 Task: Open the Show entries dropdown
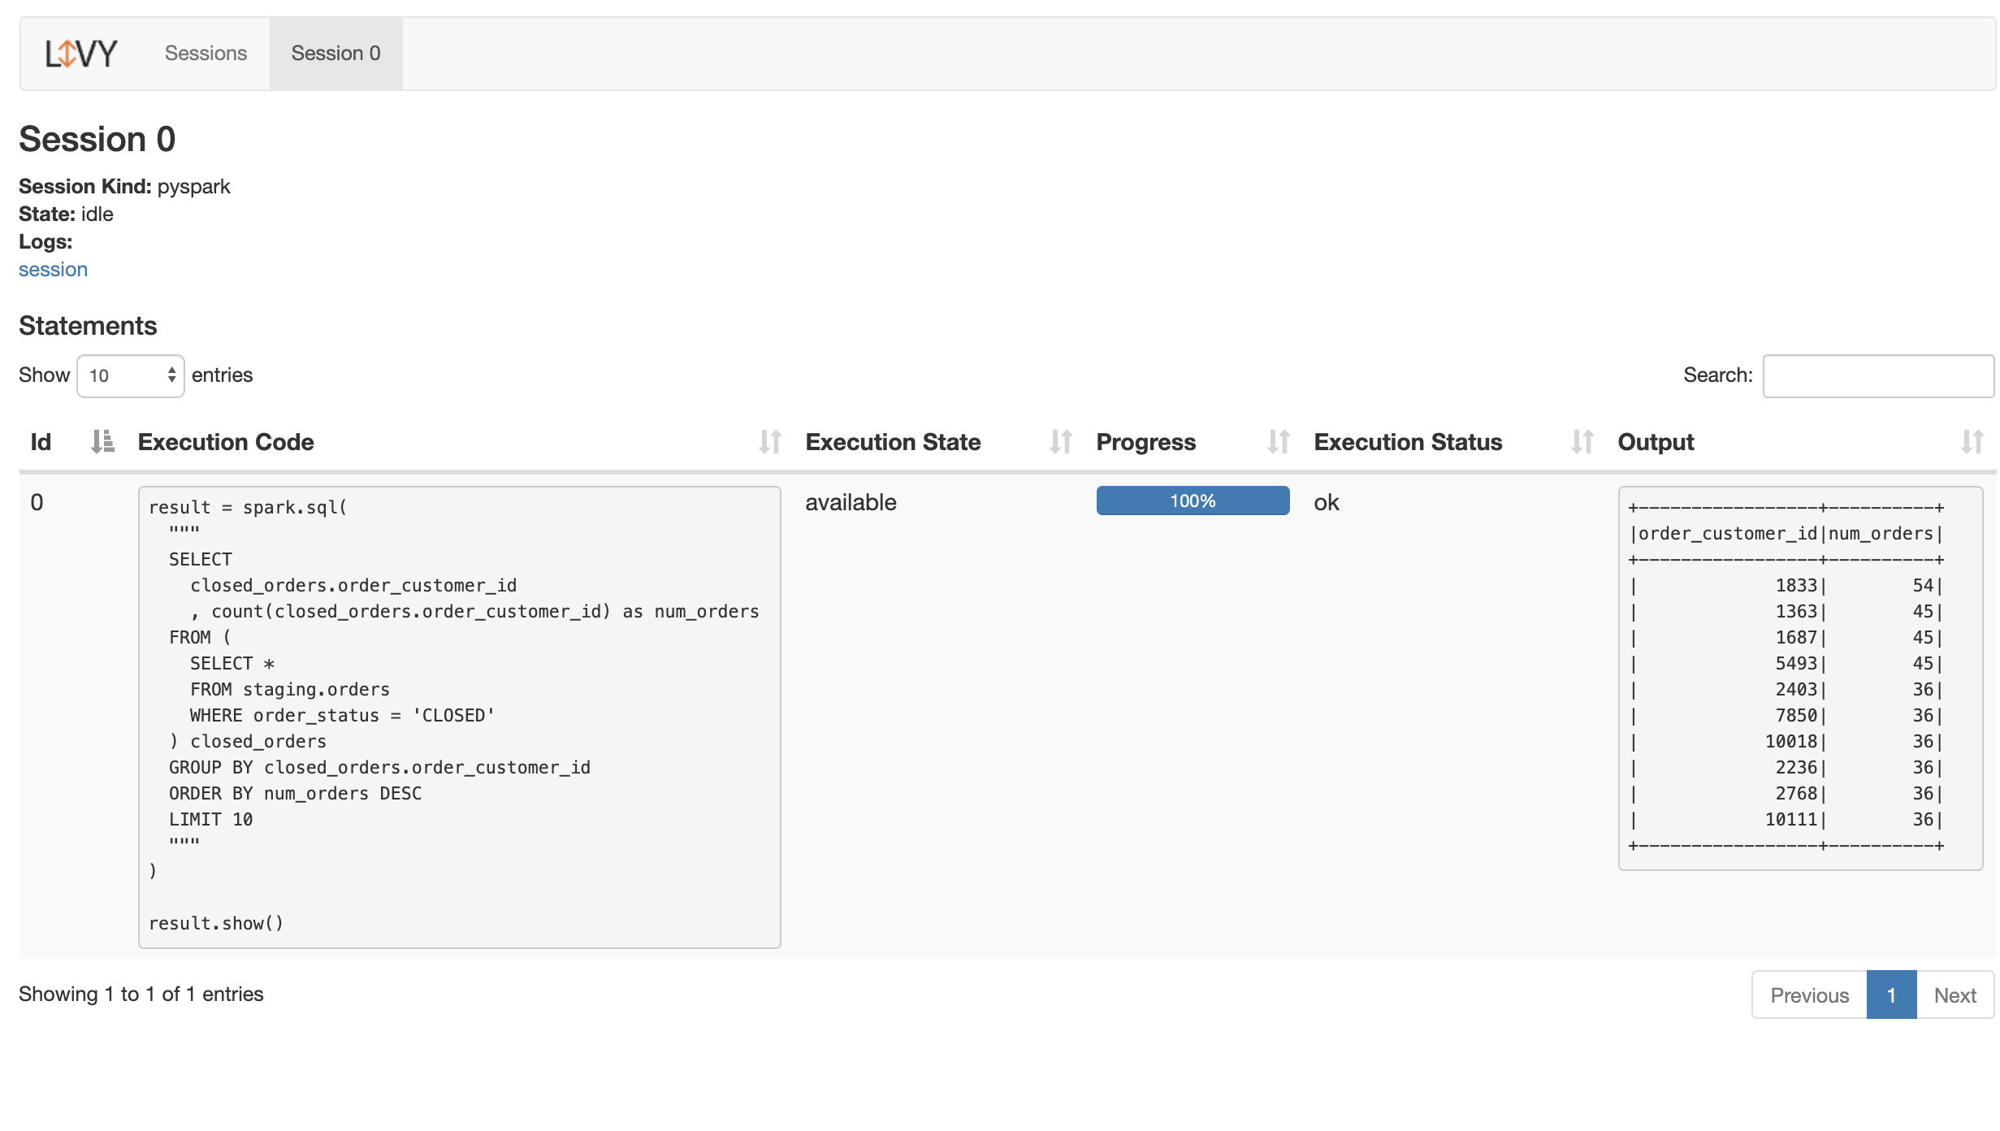131,375
